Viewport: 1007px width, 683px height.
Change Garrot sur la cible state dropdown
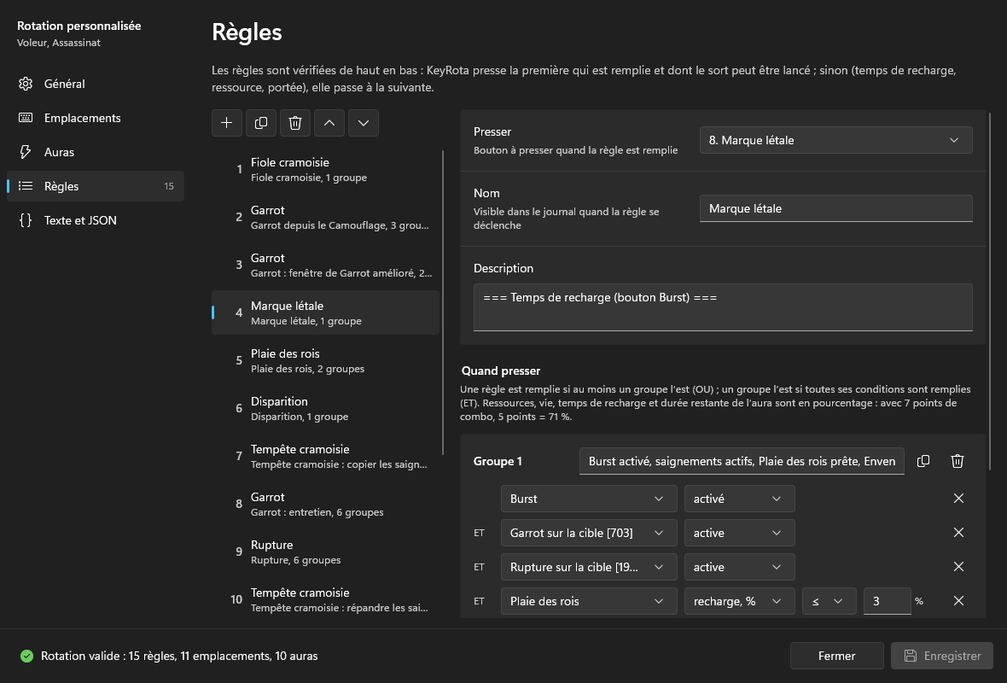click(739, 533)
